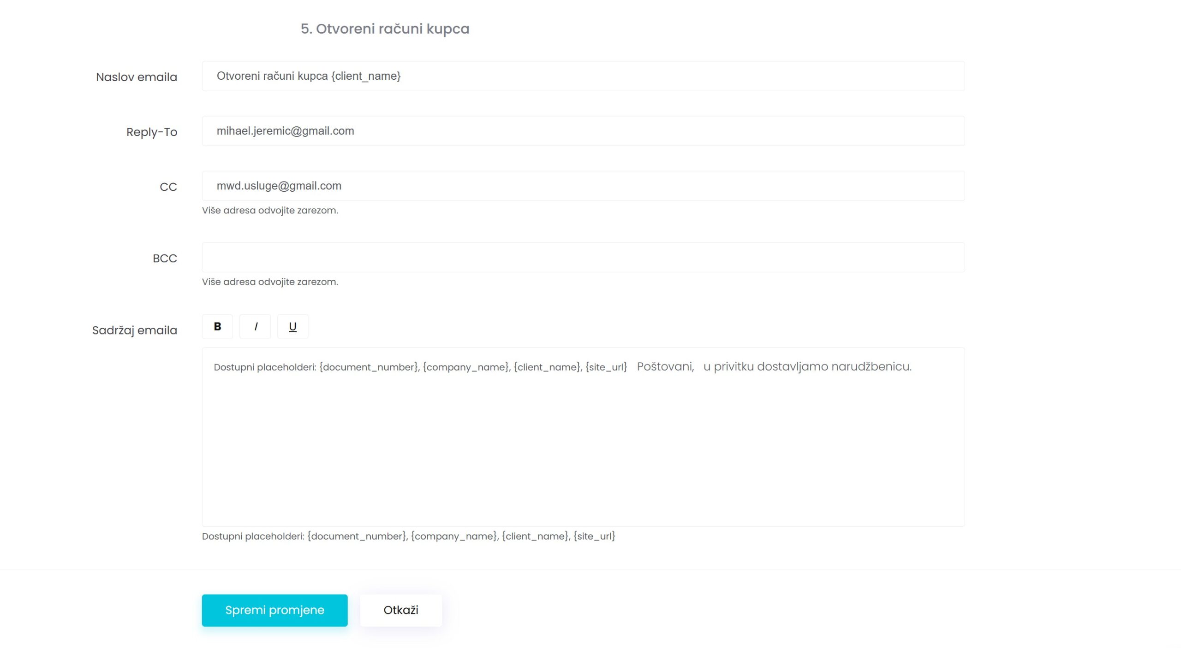Viewport: 1181px width, 648px height.
Task: Click the heading 5. Otvoreni računi kupca
Action: [385, 29]
